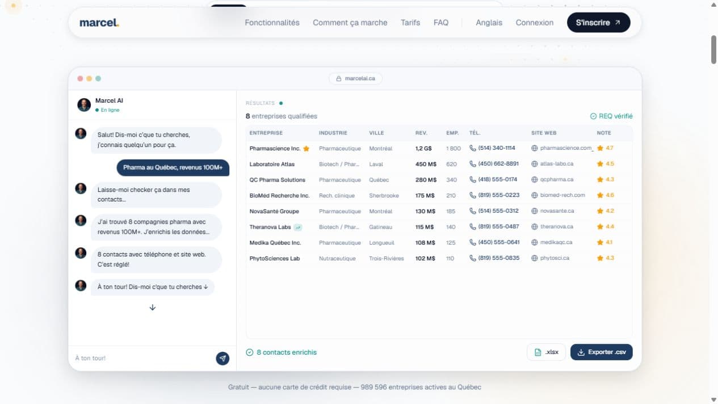
Task: Click the lock icon beside marcelai.ca
Action: [339, 79]
